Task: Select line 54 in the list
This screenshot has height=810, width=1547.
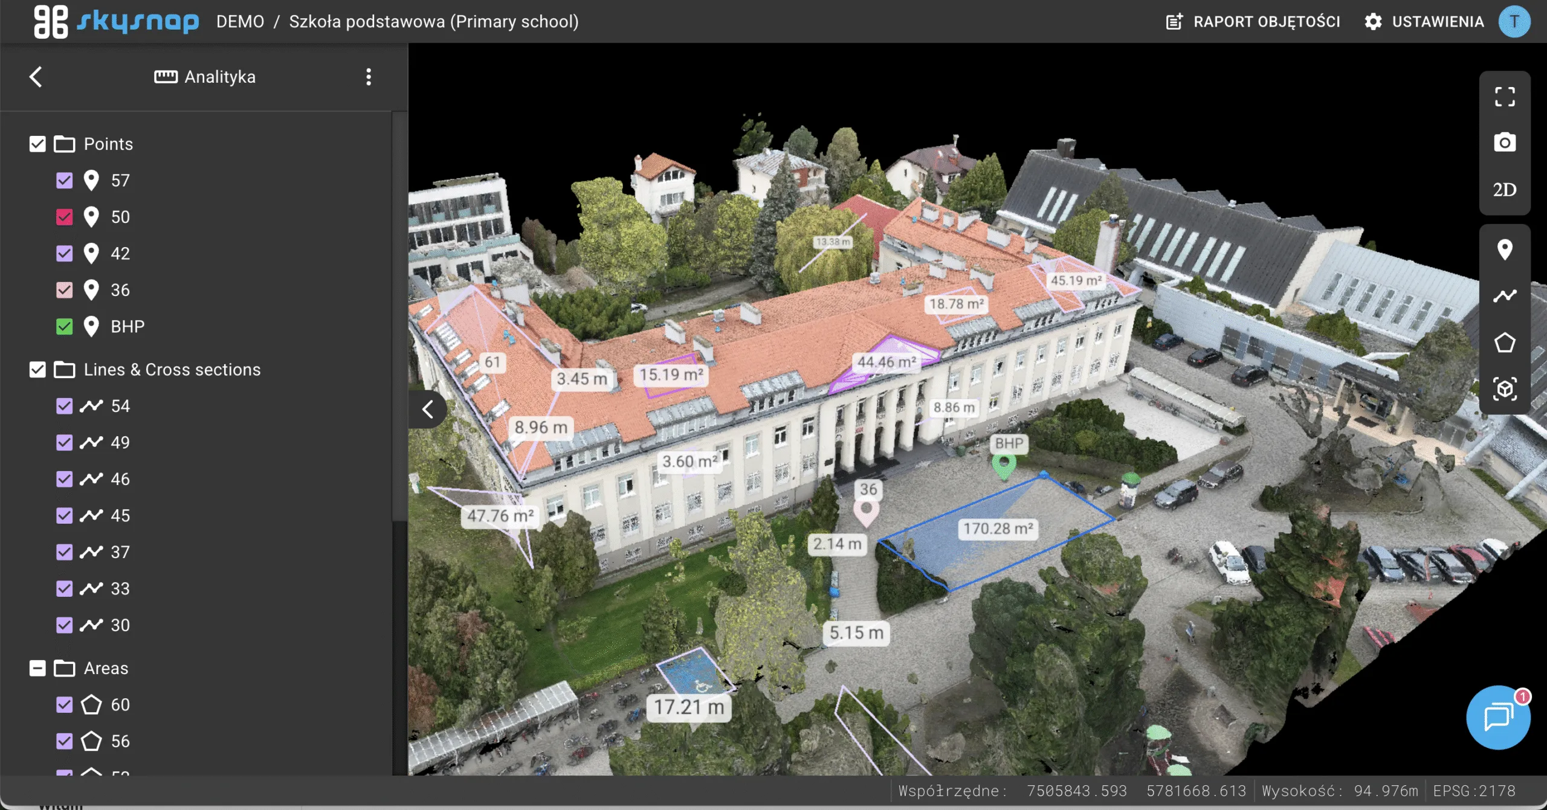Action: (x=120, y=407)
